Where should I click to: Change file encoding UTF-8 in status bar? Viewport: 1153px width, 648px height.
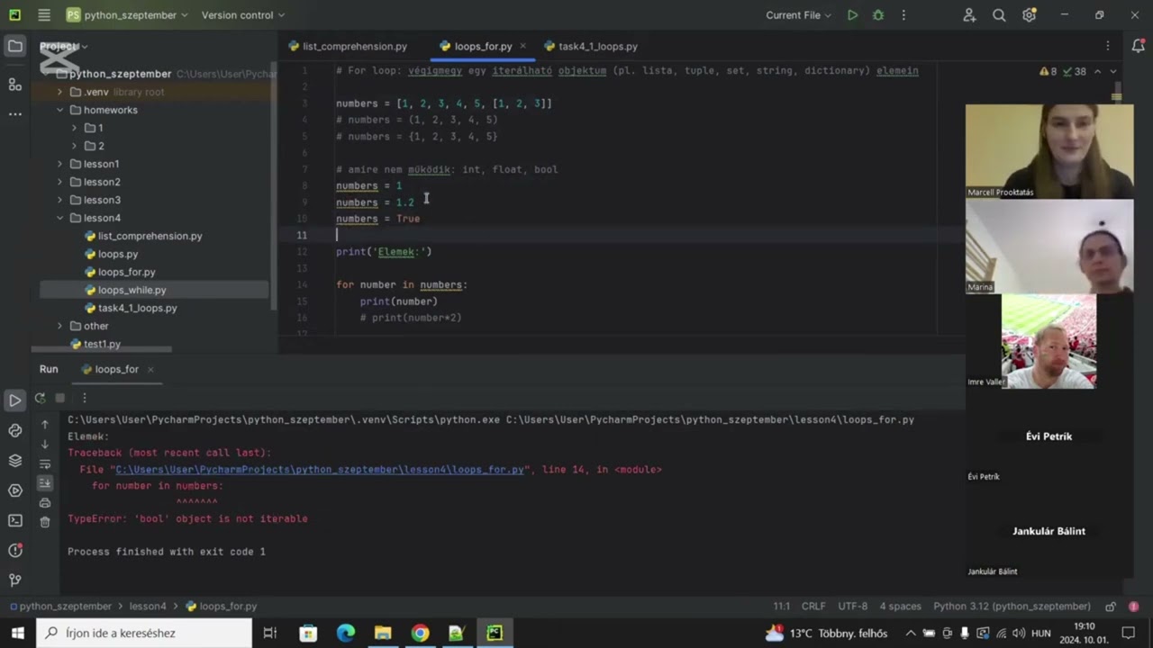point(853,607)
